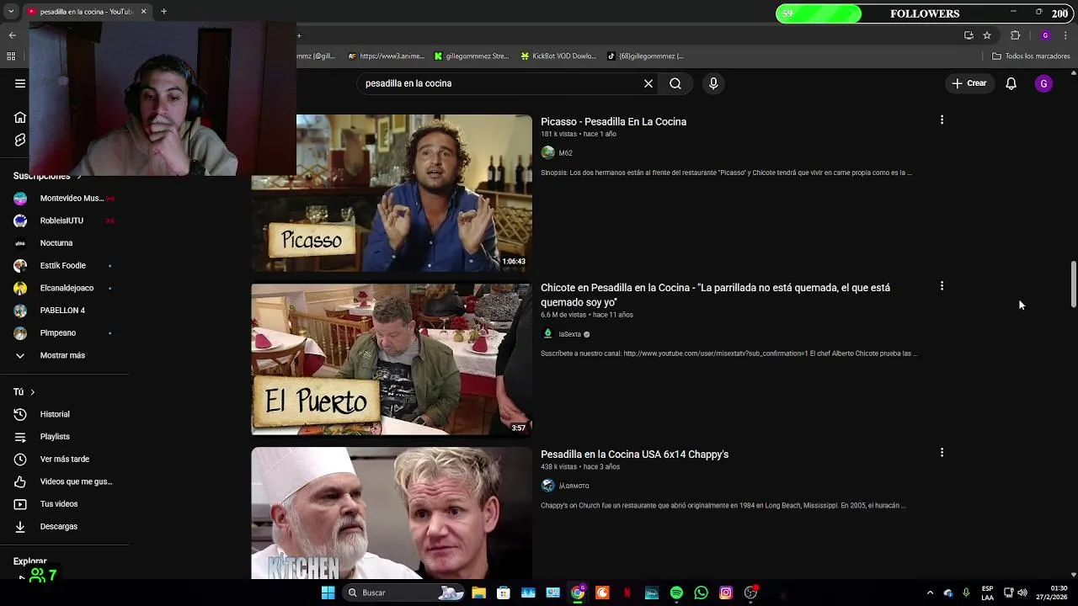Run search with the magnifier button
The height and width of the screenshot is (606, 1078).
675,83
